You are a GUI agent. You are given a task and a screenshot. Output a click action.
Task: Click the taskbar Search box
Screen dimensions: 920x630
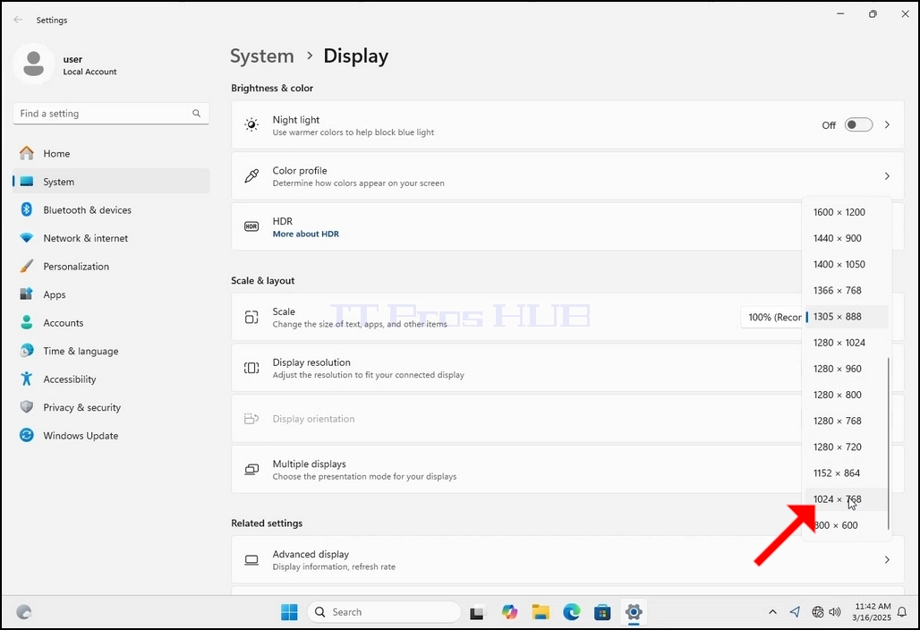click(x=384, y=612)
